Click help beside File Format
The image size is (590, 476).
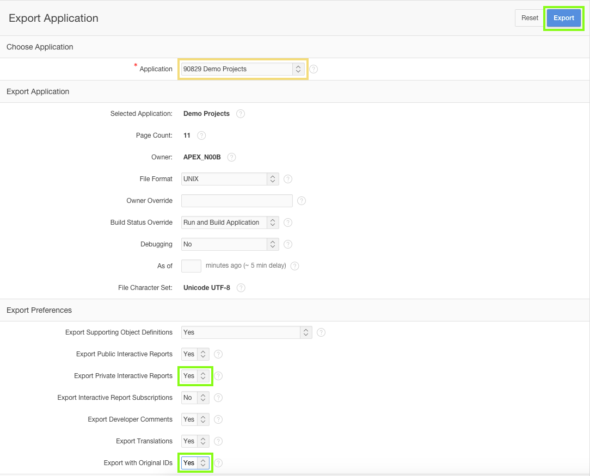[287, 179]
